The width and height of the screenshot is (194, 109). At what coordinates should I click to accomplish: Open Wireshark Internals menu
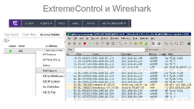144,38
